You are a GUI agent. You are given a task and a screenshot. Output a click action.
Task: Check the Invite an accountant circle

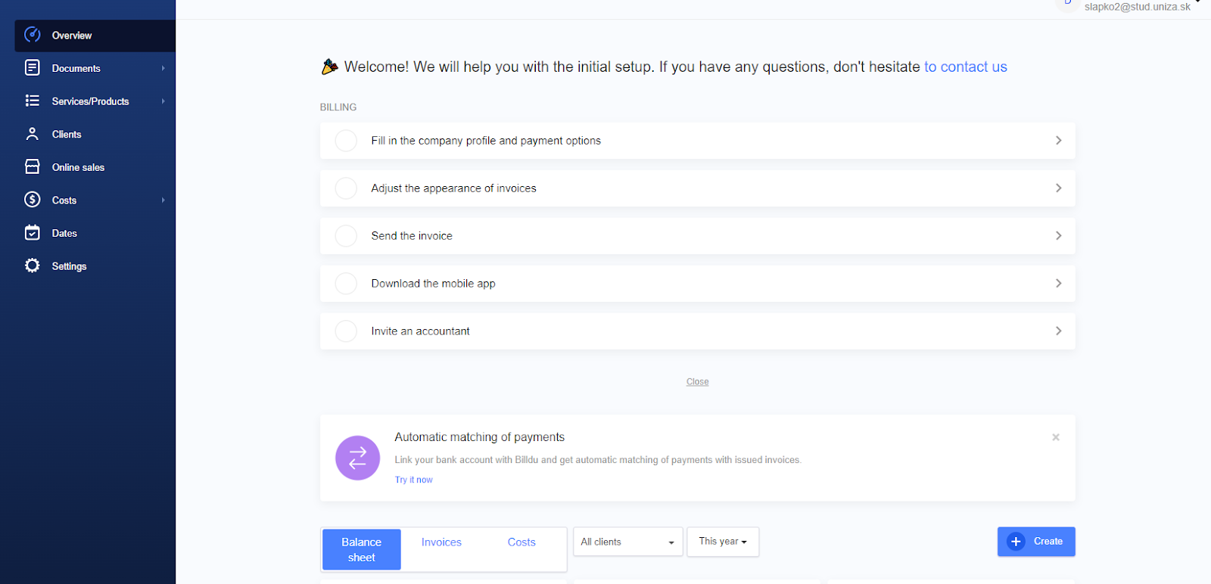(x=346, y=331)
